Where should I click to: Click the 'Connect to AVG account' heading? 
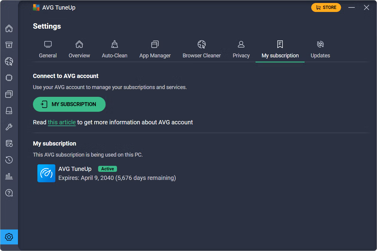pos(66,76)
